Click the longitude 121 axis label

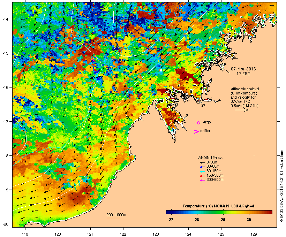pyautogui.click(x=90, y=234)
